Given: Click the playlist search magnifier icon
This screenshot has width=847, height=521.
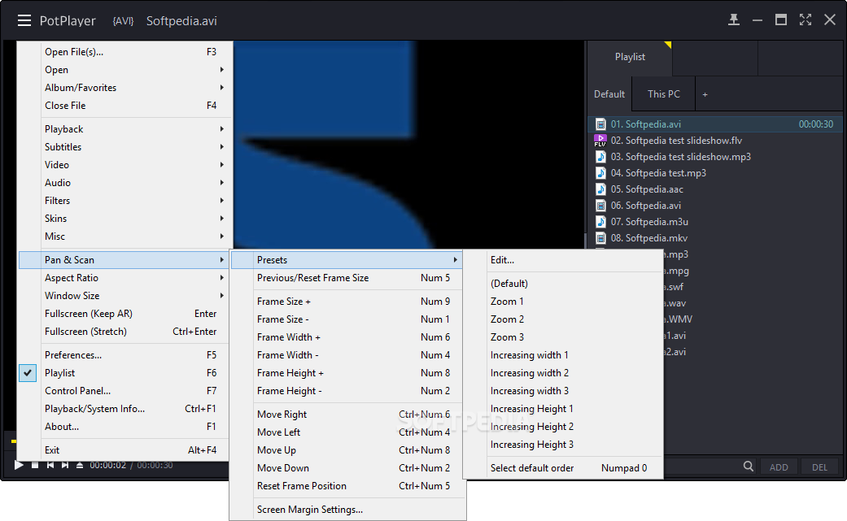Looking at the screenshot, I should point(749,467).
